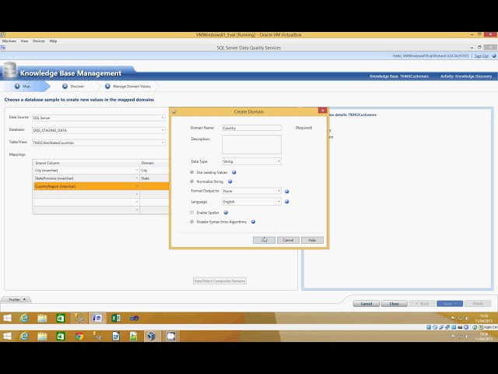
Task: Open File Explorer in the guest VM taskbar
Action: click(42, 318)
